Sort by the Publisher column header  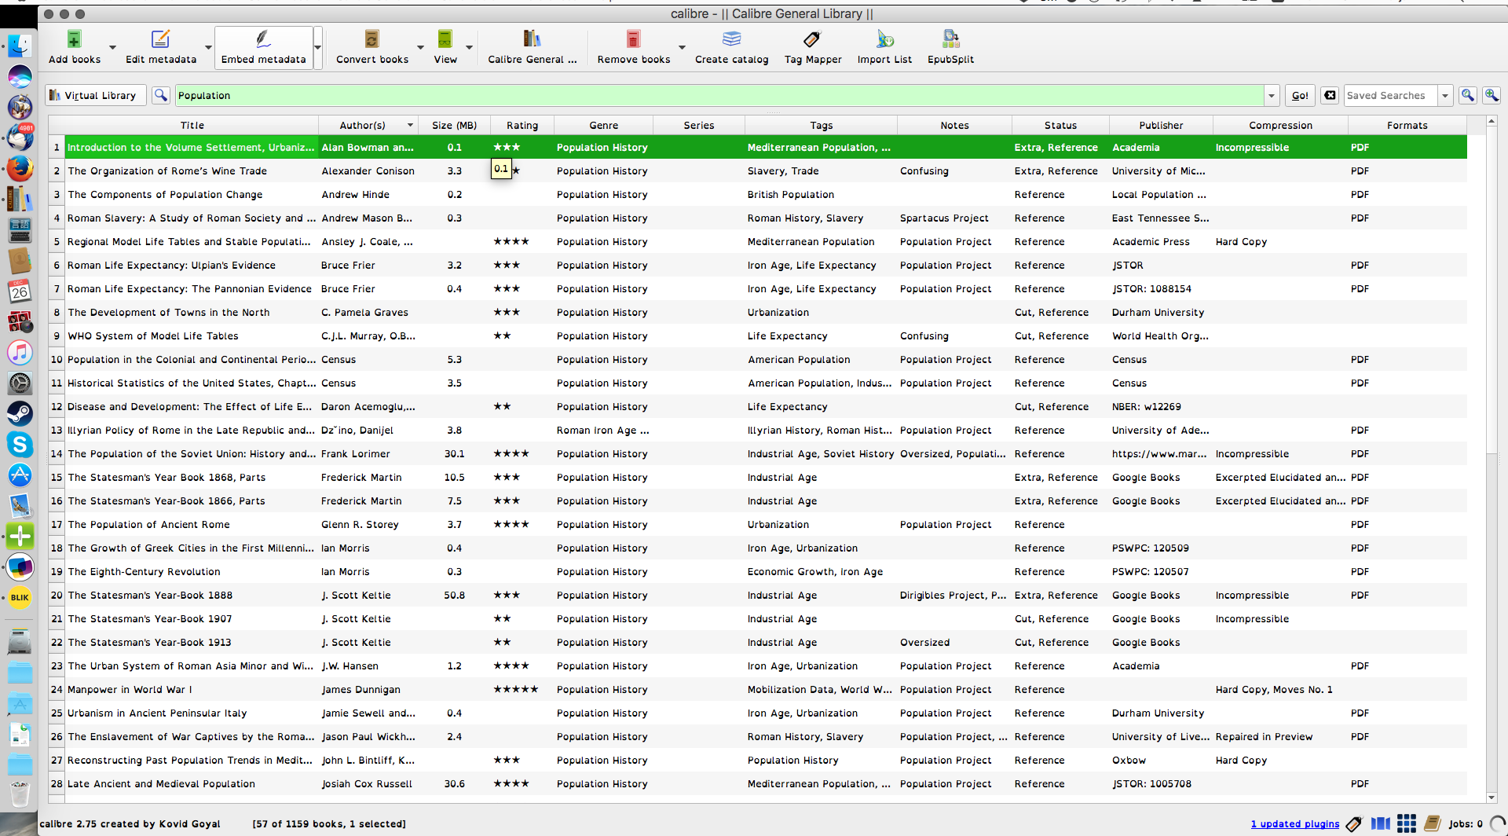pyautogui.click(x=1161, y=126)
